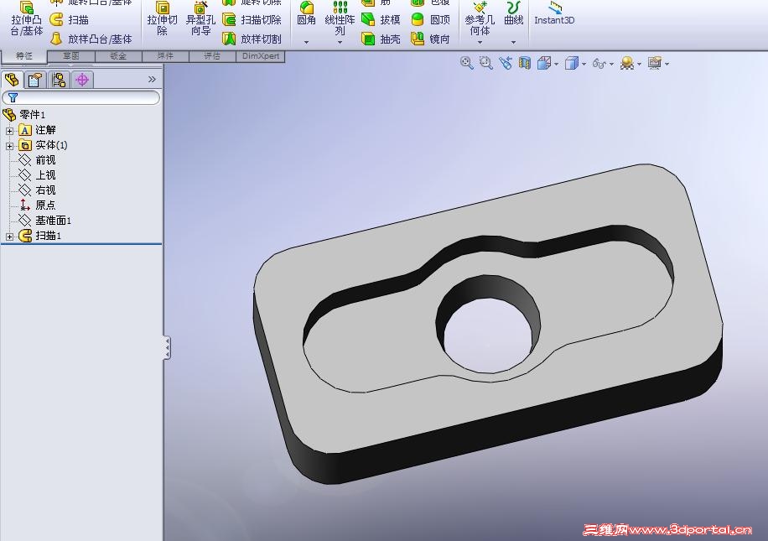Open the View Settings dropdown arrow

pos(667,65)
